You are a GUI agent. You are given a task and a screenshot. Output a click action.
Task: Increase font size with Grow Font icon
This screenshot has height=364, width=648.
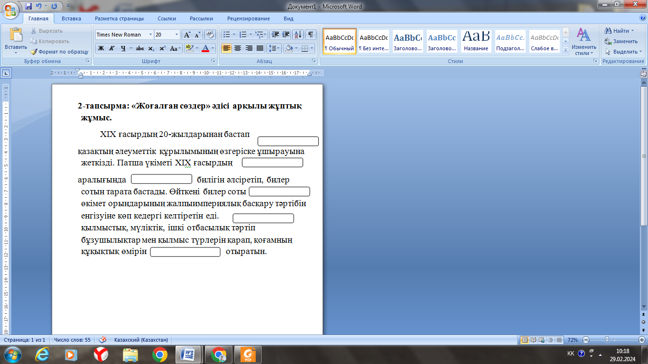[187, 35]
